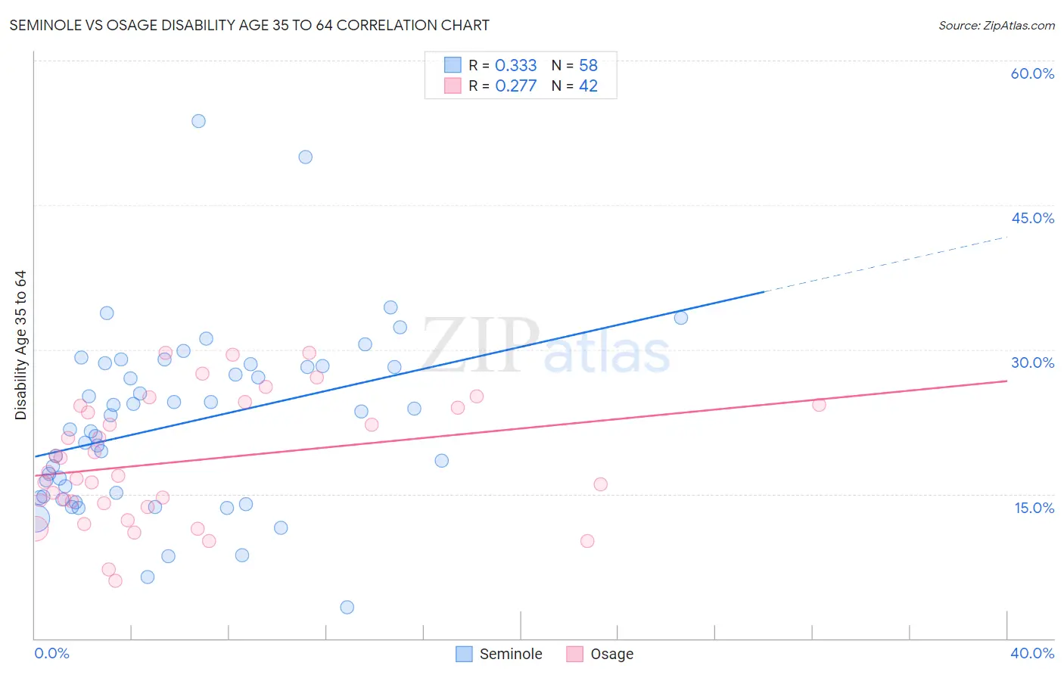Click the 60.0% y-axis label
Image resolution: width=1064 pixels, height=675 pixels.
coord(1032,73)
